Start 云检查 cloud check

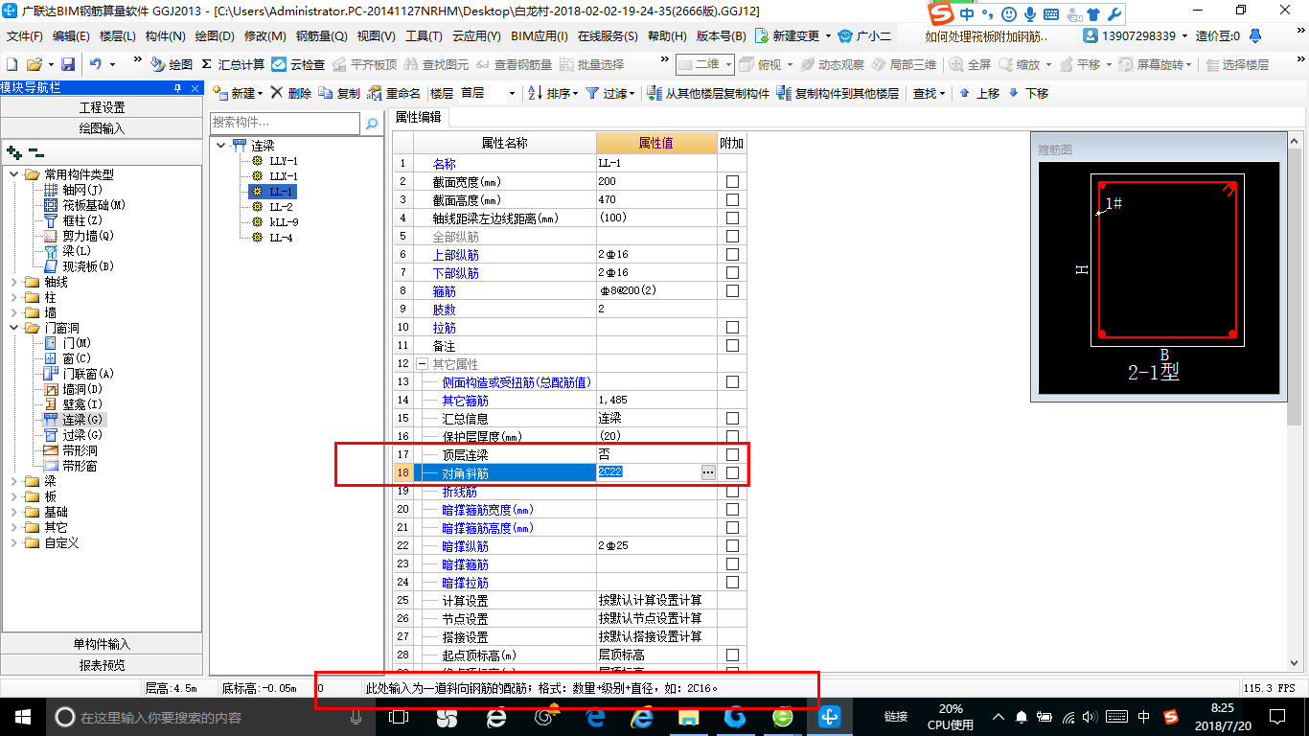[x=298, y=64]
